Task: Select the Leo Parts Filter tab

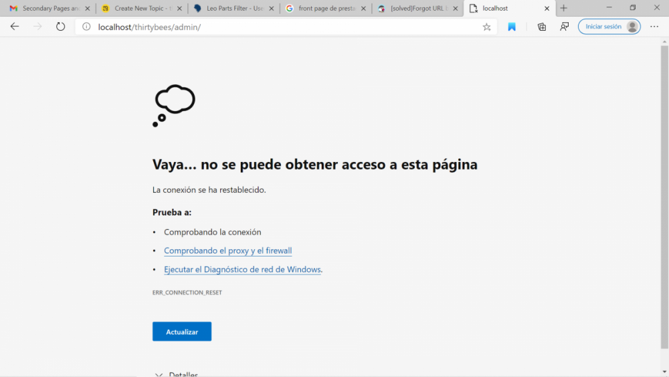Action: (231, 9)
